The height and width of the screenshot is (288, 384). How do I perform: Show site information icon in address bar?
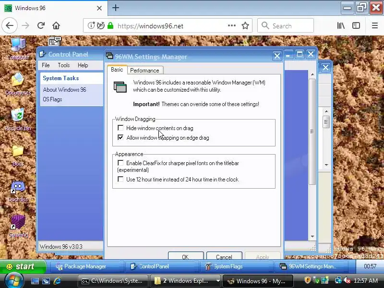pyautogui.click(x=91, y=25)
